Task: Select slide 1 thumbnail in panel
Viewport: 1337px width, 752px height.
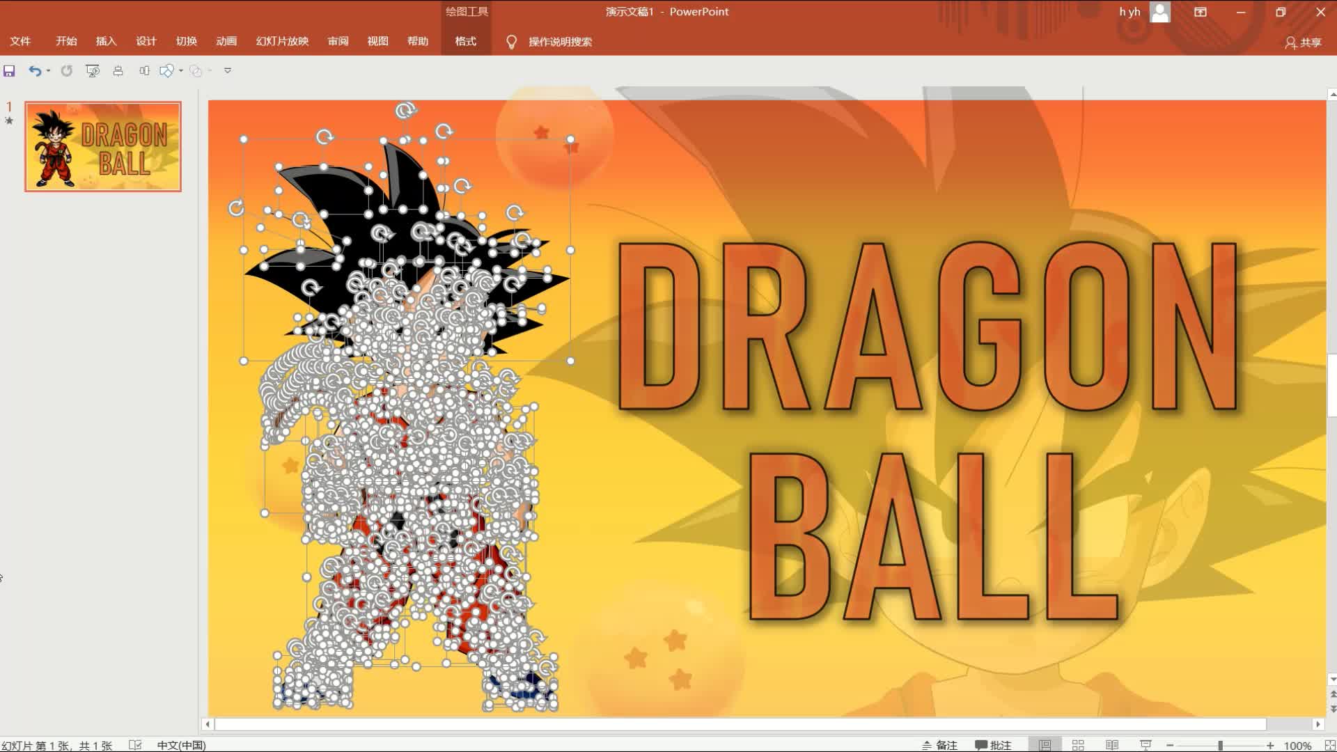Action: [x=103, y=146]
